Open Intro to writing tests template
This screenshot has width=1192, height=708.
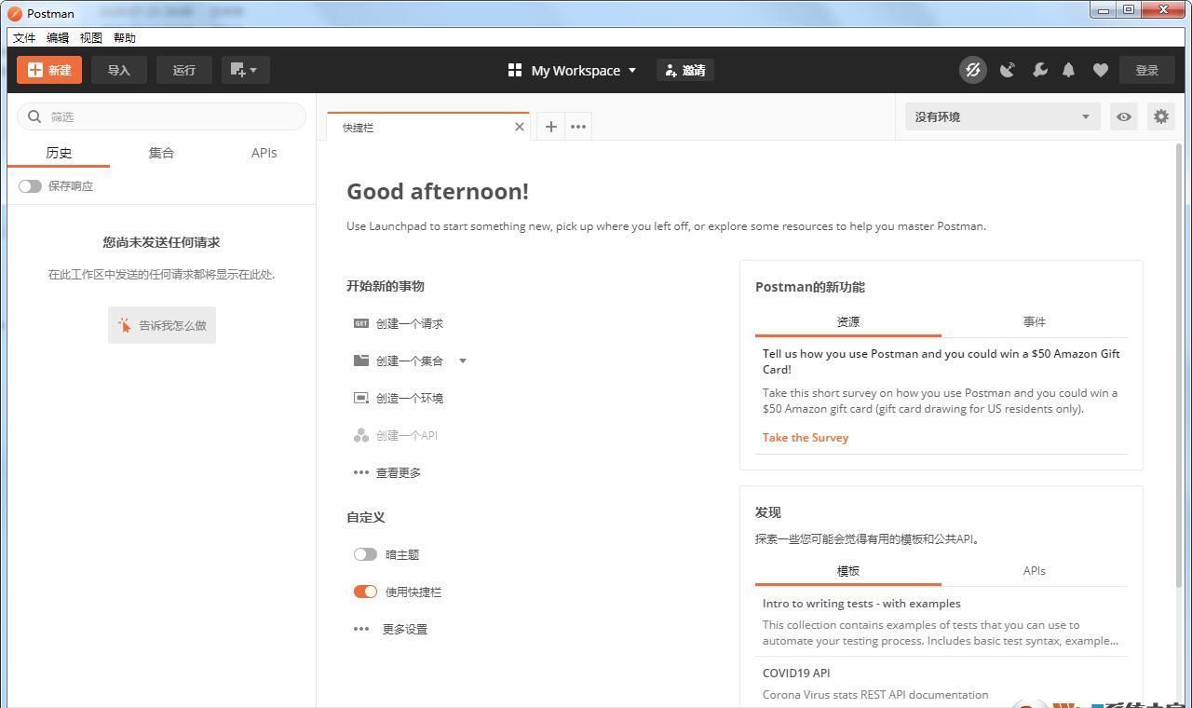coord(861,603)
